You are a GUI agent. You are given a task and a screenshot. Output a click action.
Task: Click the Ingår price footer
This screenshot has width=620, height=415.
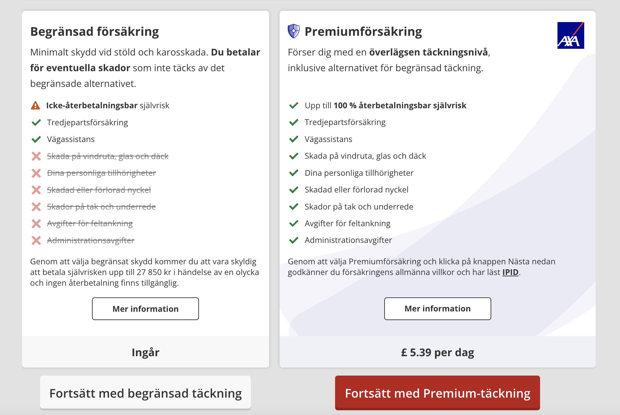[145, 352]
